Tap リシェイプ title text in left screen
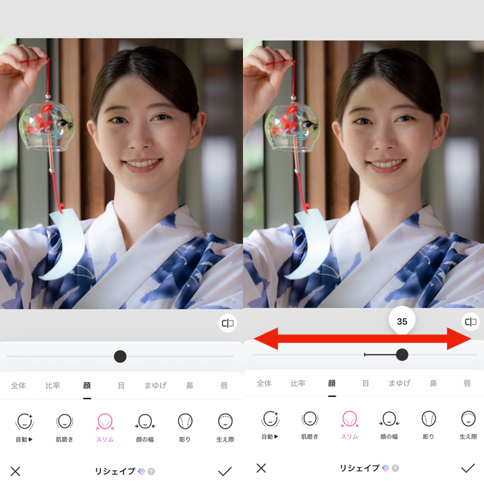The height and width of the screenshot is (497, 484). (115, 471)
